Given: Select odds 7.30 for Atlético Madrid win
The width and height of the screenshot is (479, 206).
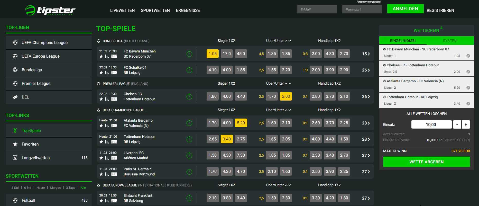Looking at the screenshot, I should [x=241, y=155].
